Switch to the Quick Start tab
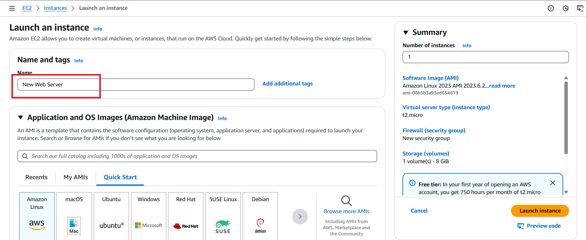 point(120,177)
